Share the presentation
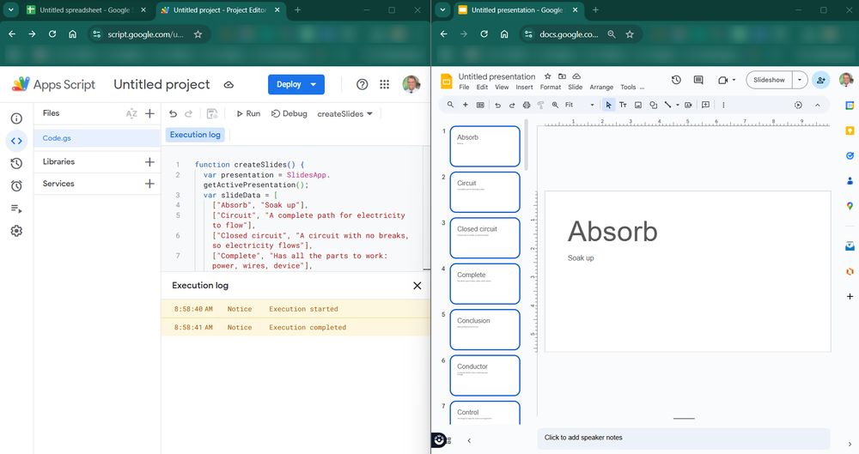This screenshot has height=454, width=859. coord(820,80)
